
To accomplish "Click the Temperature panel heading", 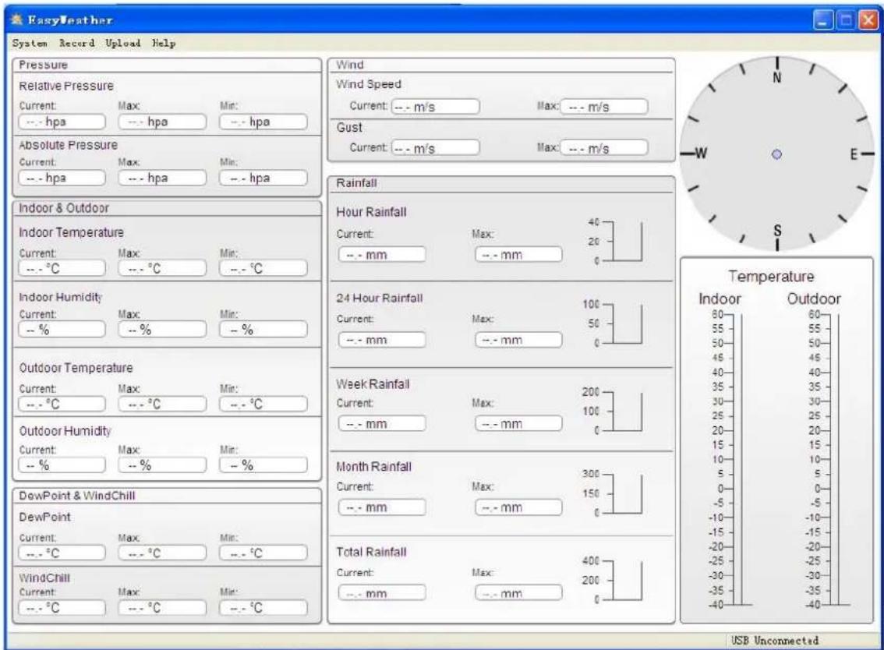I will (x=771, y=276).
